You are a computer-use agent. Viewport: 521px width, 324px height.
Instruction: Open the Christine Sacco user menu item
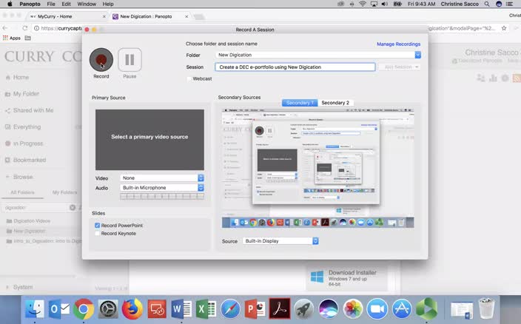[459, 4]
